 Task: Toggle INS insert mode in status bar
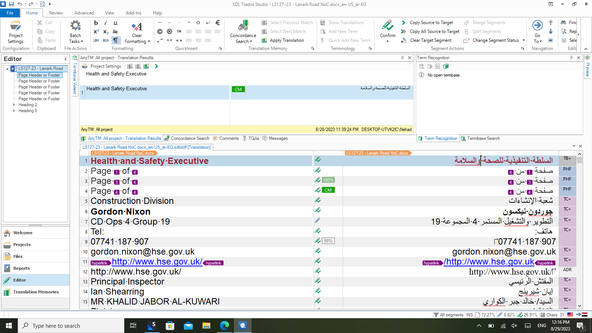tap(470, 315)
